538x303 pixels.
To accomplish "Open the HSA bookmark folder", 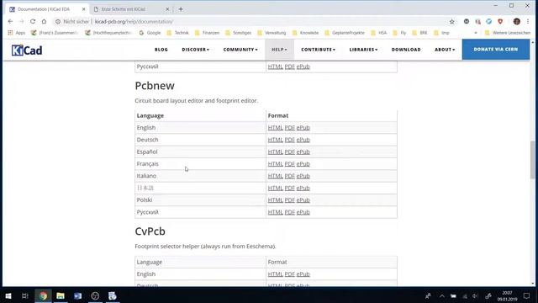I will pyautogui.click(x=379, y=33).
